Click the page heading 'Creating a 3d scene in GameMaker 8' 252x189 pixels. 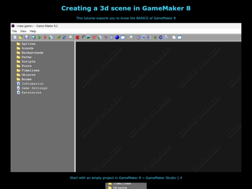coord(126,8)
